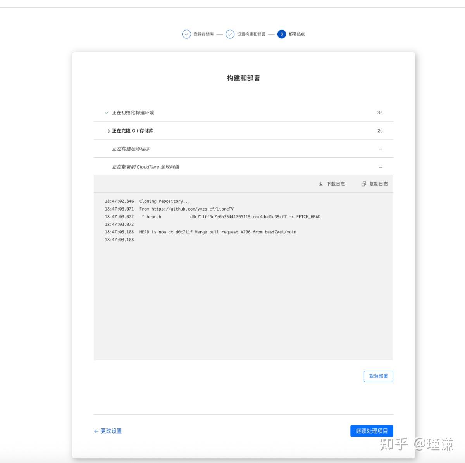The height and width of the screenshot is (463, 465).
Task: Click the github.com/yyzq-cf/LibreTV URL in the log
Action: (x=192, y=209)
